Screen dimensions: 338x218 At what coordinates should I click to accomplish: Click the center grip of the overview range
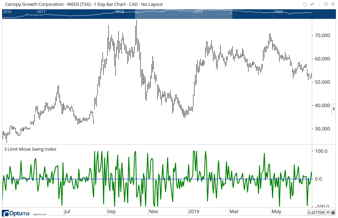[x=183, y=14]
